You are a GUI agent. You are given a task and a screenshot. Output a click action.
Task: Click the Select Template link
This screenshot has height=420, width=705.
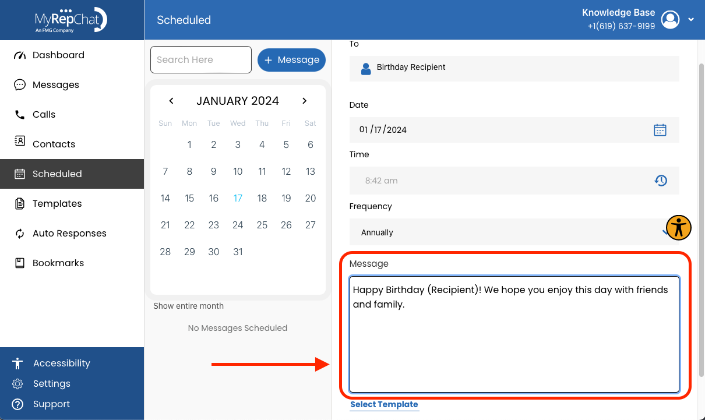pyautogui.click(x=384, y=404)
